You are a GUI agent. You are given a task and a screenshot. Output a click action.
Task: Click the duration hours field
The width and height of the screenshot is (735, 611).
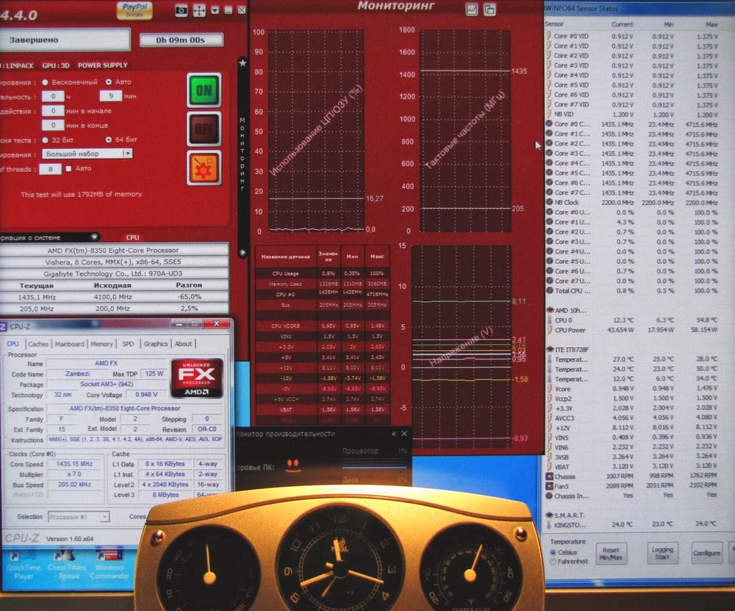53,96
